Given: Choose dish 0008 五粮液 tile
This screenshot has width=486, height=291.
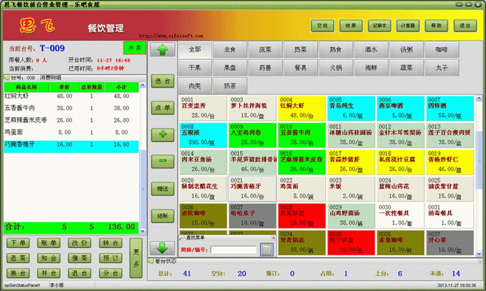Looking at the screenshot, I should [x=203, y=135].
